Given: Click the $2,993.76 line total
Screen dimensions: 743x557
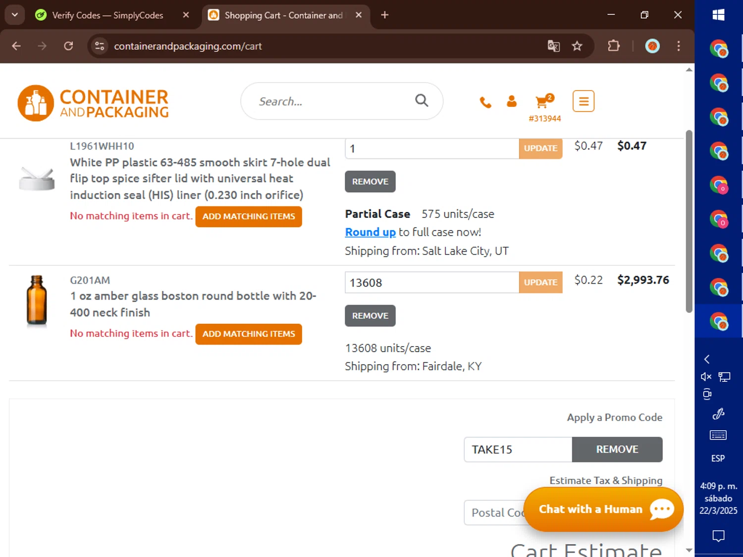Looking at the screenshot, I should [643, 280].
